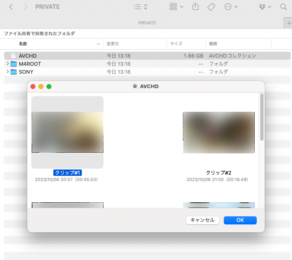Select the クリップ#2 thumbnail
Image resolution: width=292 pixels, height=260 pixels.
point(219,133)
